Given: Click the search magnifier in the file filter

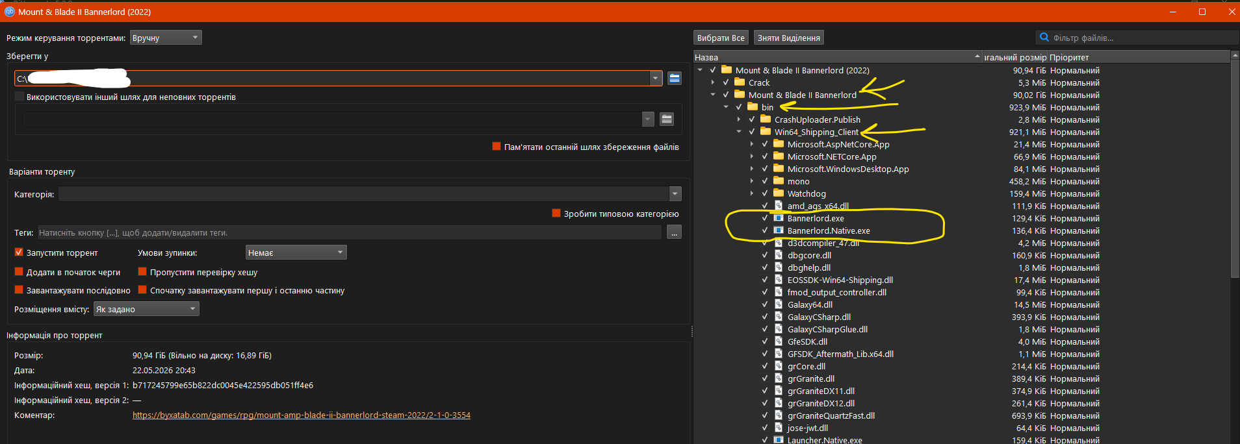Looking at the screenshot, I should point(1044,38).
